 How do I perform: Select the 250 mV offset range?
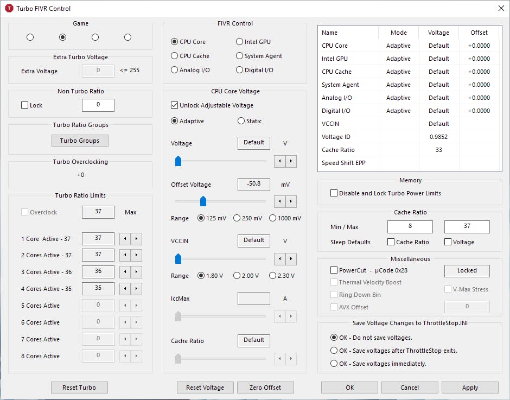tap(237, 218)
